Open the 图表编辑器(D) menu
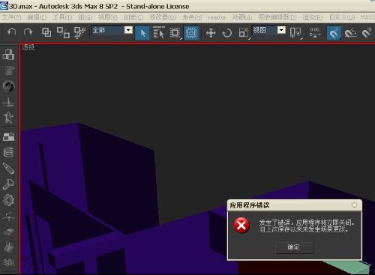The image size is (375, 275). tap(277, 17)
